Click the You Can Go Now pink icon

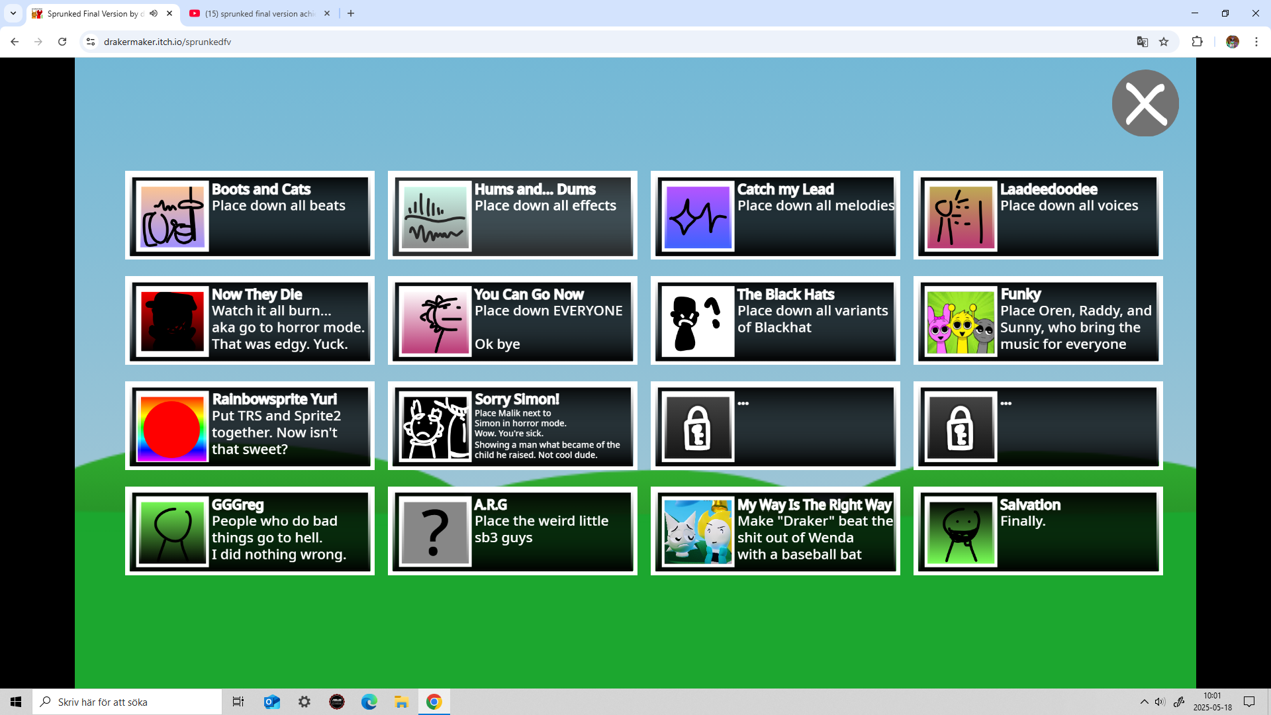click(435, 321)
